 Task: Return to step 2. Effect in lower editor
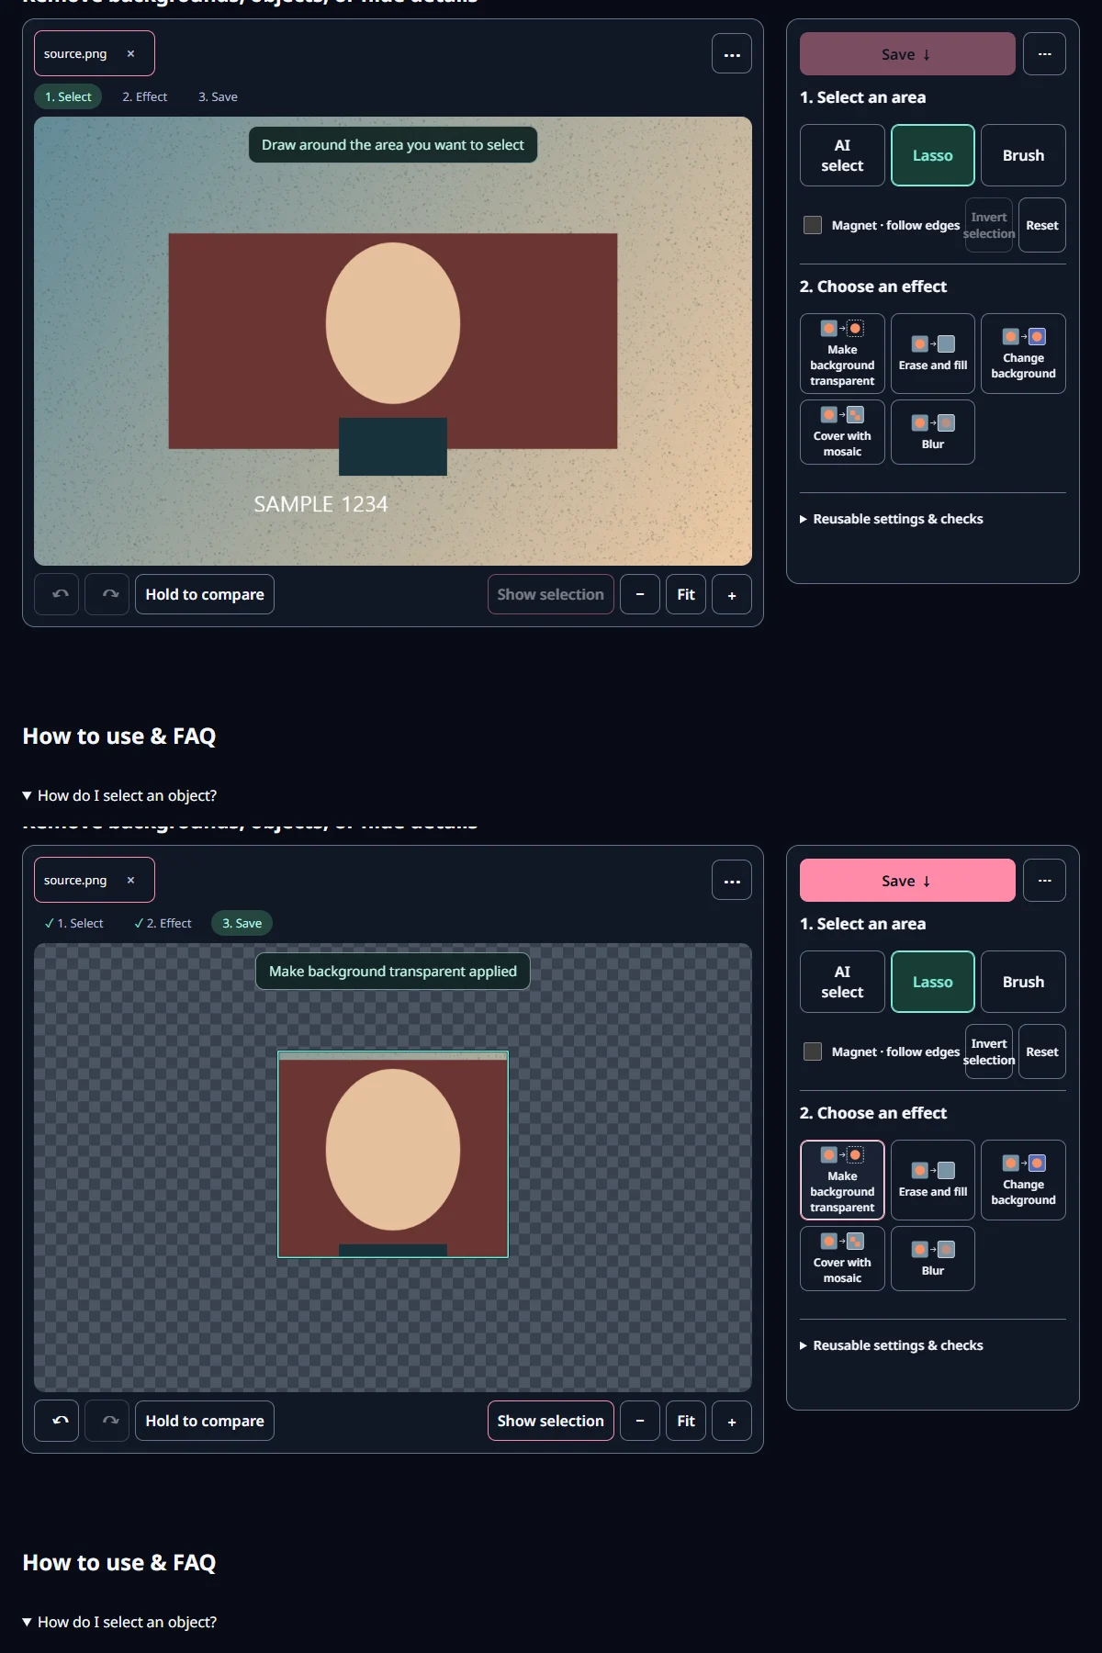click(163, 923)
